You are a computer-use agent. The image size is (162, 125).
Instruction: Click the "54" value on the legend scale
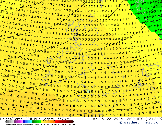(x=74, y=124)
